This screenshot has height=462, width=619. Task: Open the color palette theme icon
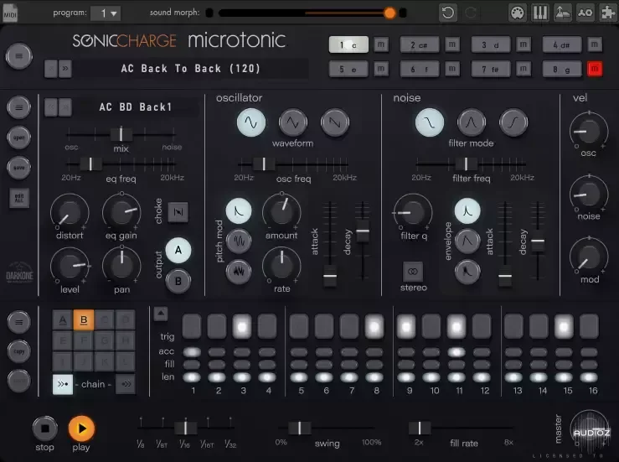pos(518,13)
